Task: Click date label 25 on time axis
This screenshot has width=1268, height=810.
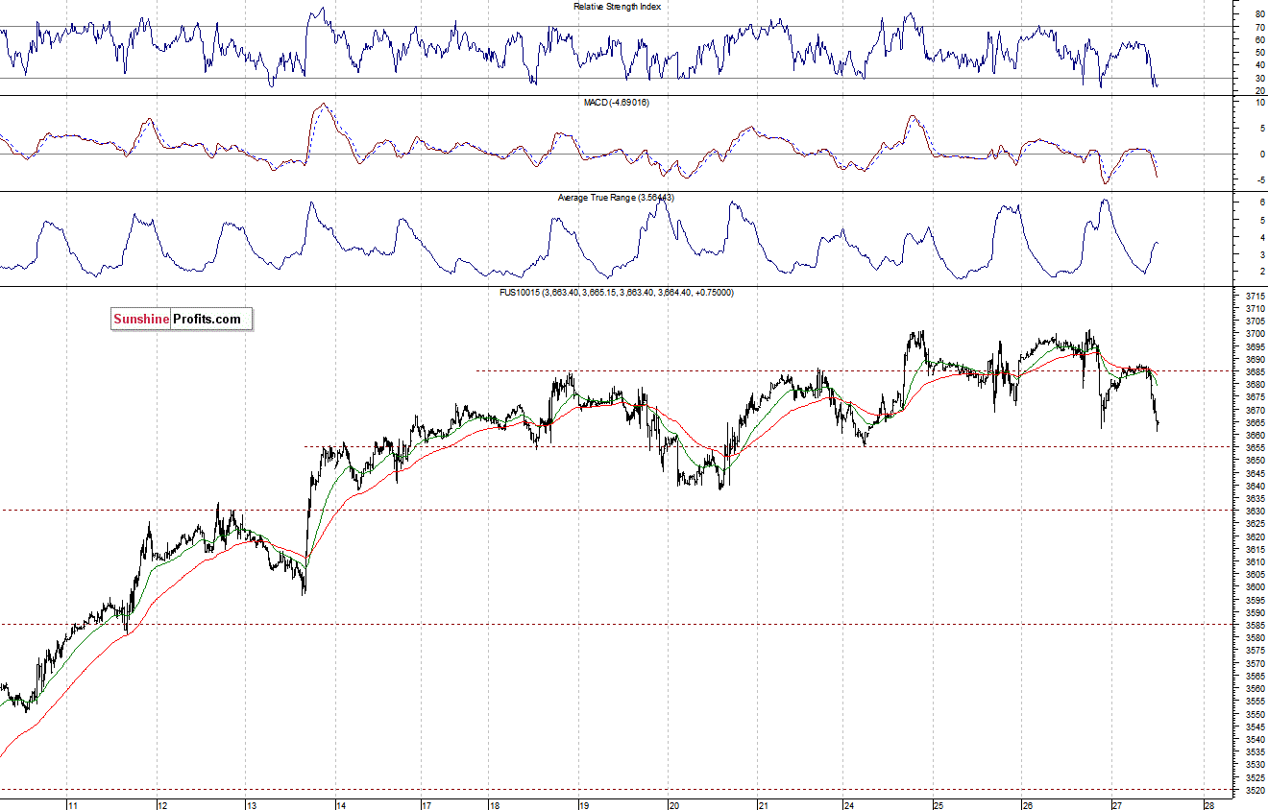Action: [939, 805]
